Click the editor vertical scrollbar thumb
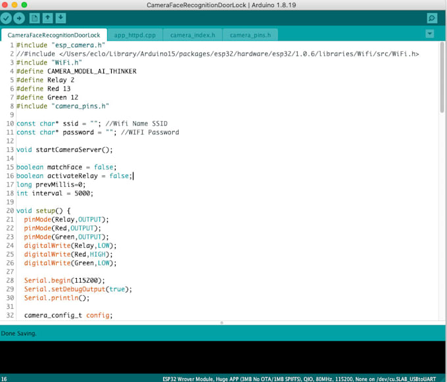 pos(442,77)
